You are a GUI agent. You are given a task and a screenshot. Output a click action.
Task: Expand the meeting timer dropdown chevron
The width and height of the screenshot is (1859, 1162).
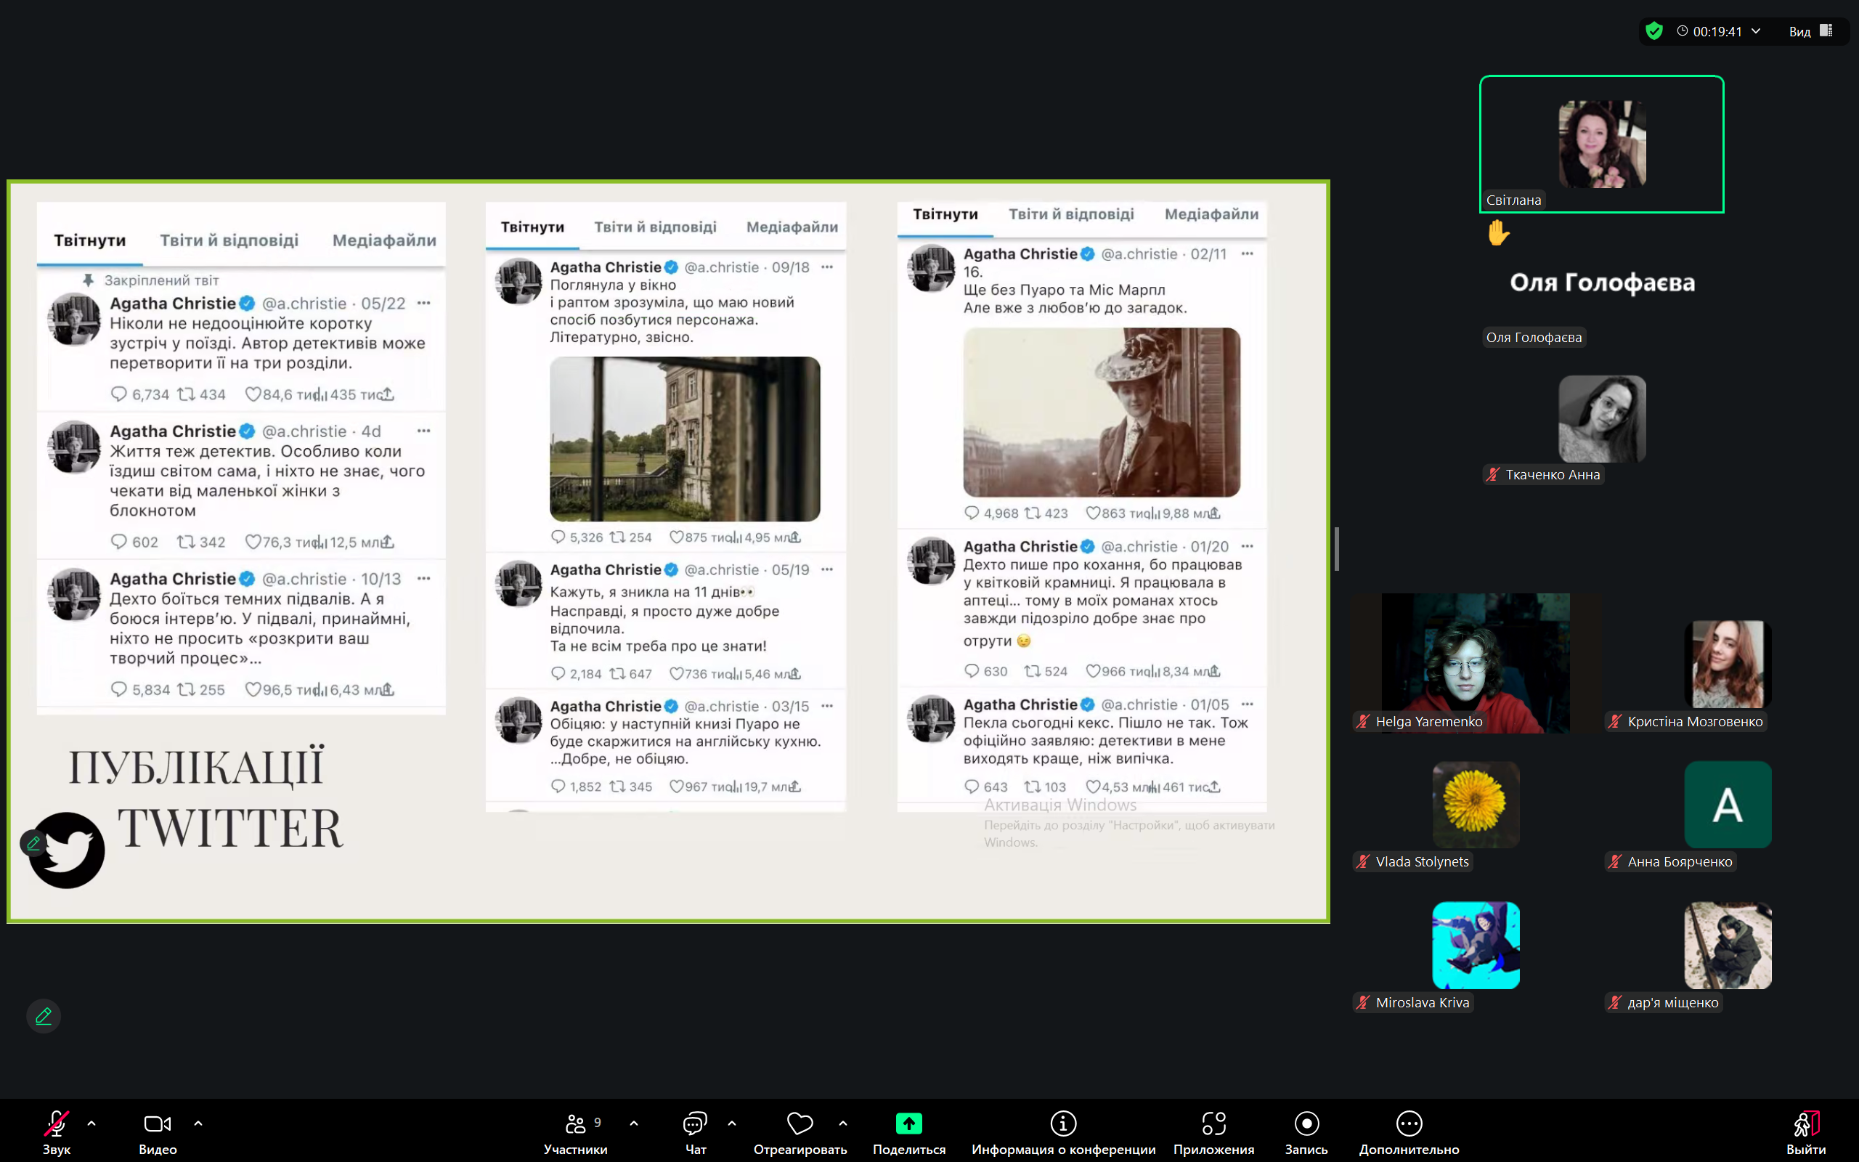pos(1756,31)
